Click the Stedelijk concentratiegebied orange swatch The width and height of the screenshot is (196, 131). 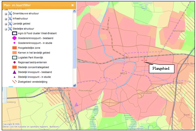point(14,67)
